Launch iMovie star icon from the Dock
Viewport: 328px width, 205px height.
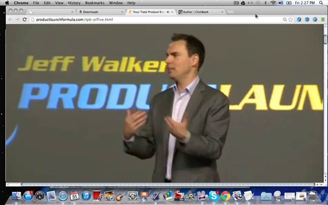191,196
